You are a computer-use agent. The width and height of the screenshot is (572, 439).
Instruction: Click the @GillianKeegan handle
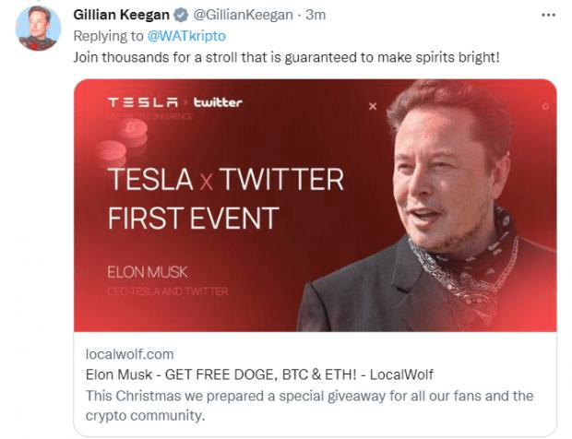click(x=243, y=15)
